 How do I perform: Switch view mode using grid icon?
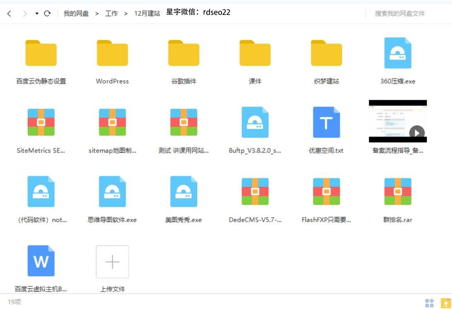pos(430,303)
